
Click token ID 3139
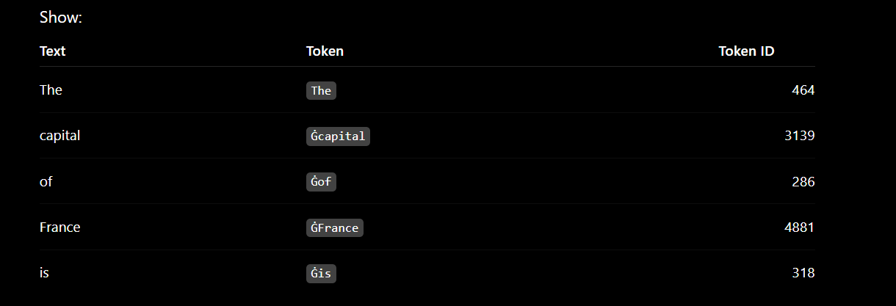[x=800, y=136]
